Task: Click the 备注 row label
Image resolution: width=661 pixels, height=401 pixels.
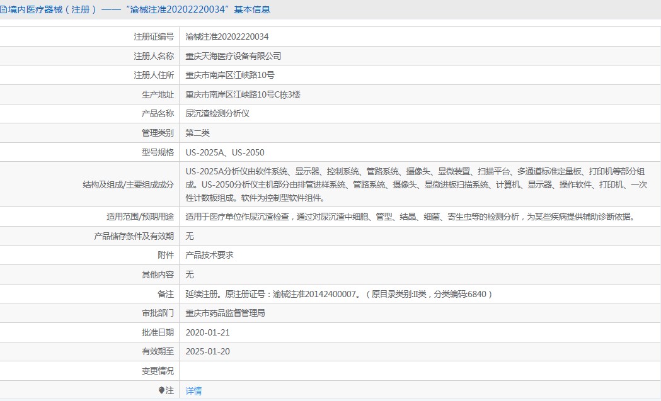Action: click(x=166, y=294)
